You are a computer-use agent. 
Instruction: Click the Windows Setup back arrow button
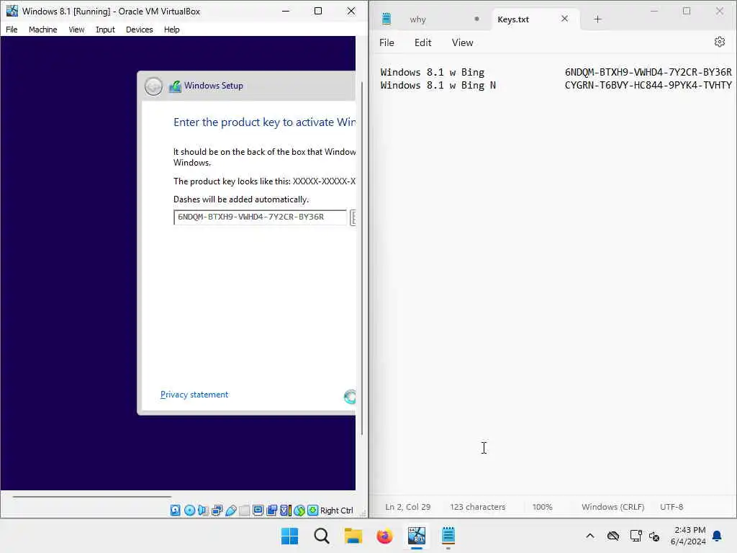point(153,86)
